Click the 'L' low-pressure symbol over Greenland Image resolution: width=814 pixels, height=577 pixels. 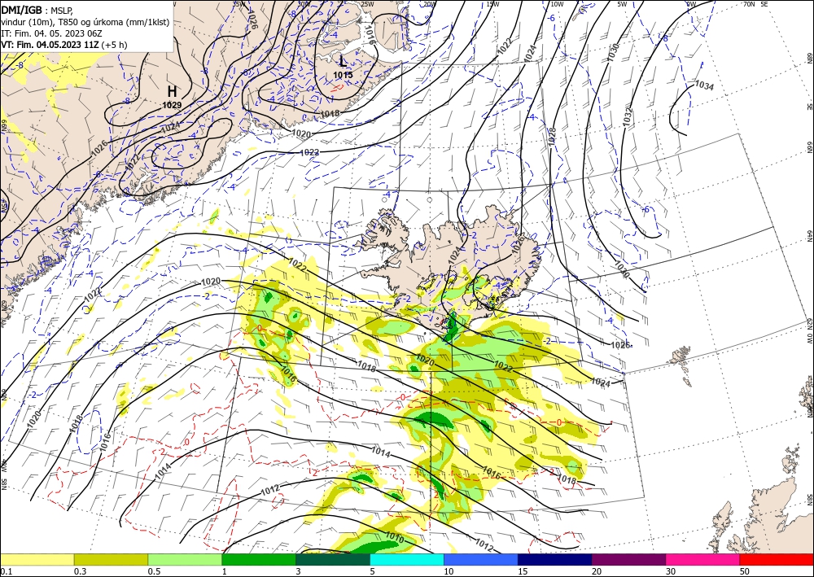click(x=342, y=62)
